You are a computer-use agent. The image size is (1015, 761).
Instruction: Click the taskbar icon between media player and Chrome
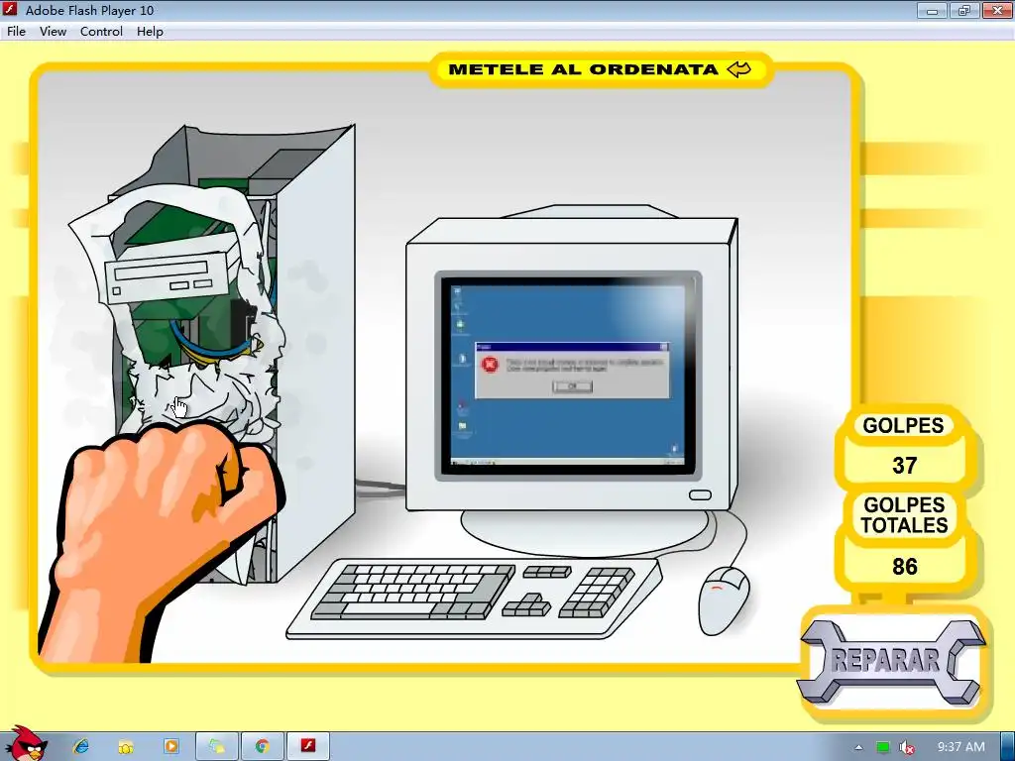217,746
